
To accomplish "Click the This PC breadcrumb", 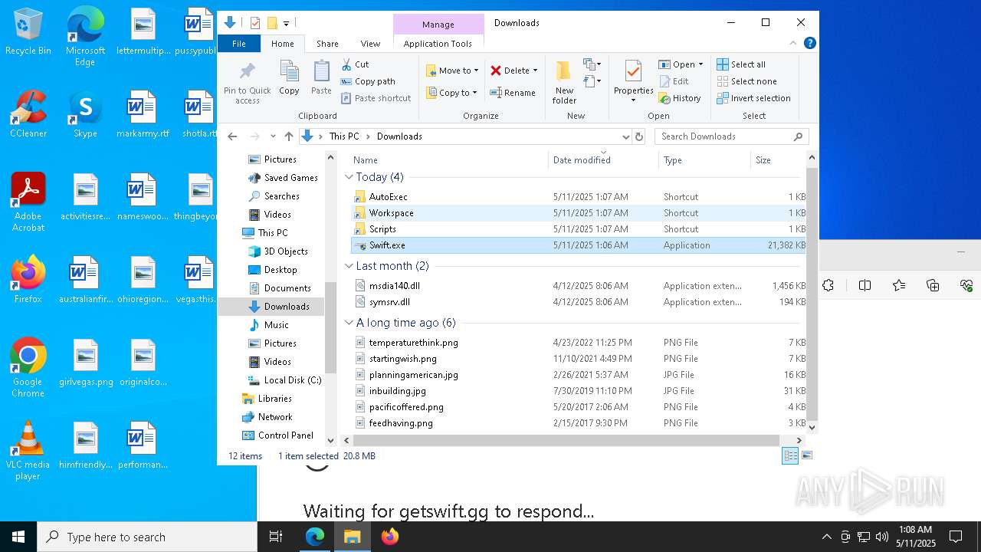I will 343,136.
